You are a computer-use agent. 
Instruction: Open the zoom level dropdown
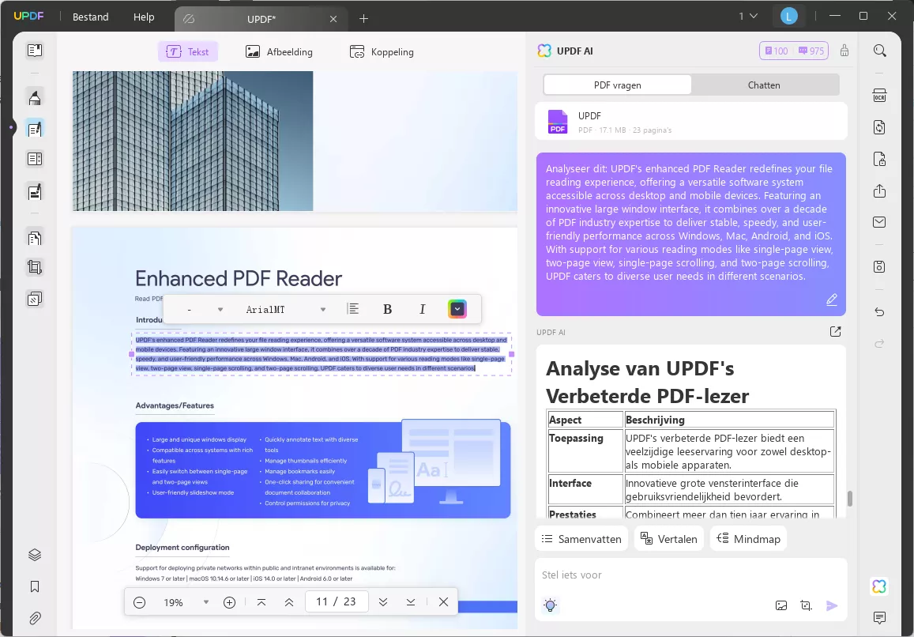[x=205, y=602]
